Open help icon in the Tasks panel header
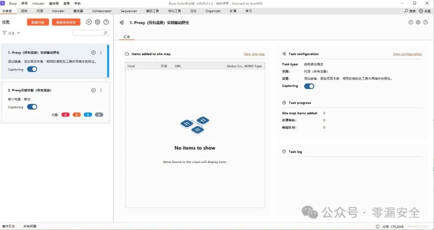This screenshot has height=230, width=434. point(106,22)
